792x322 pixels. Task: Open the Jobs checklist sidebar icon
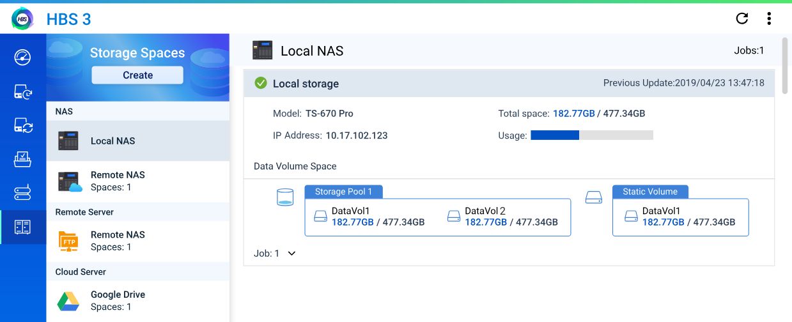[x=23, y=158]
